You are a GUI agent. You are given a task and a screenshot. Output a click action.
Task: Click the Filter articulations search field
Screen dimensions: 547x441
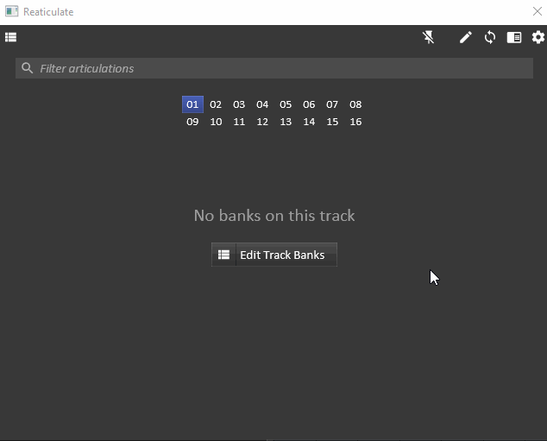point(274,68)
